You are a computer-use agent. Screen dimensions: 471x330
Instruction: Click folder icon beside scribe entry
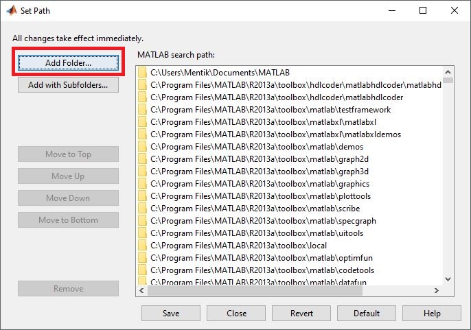142,209
